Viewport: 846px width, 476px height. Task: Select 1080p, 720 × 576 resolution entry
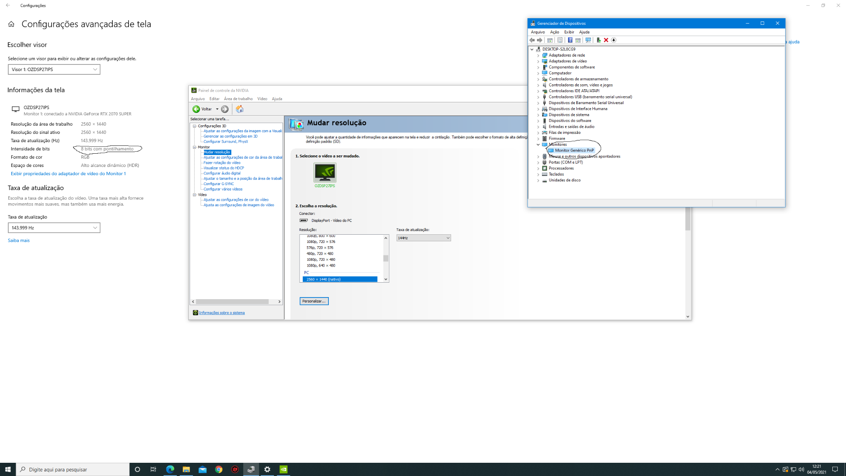(321, 242)
